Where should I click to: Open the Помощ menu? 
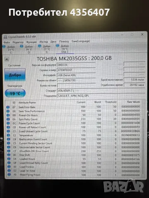click(64, 41)
